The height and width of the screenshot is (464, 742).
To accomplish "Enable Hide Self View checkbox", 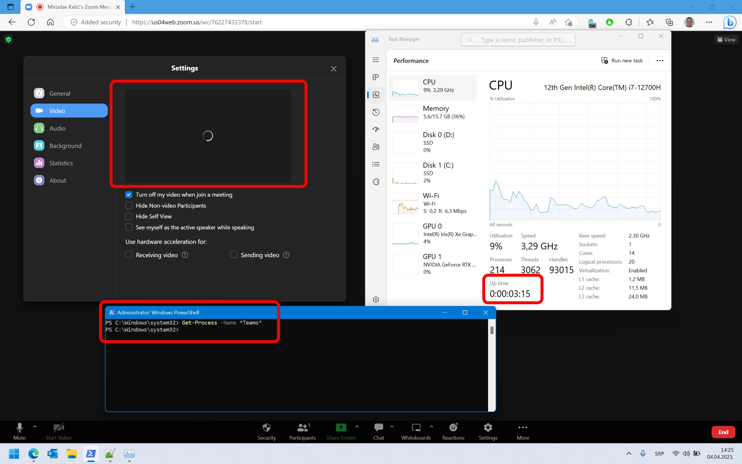I will point(129,216).
